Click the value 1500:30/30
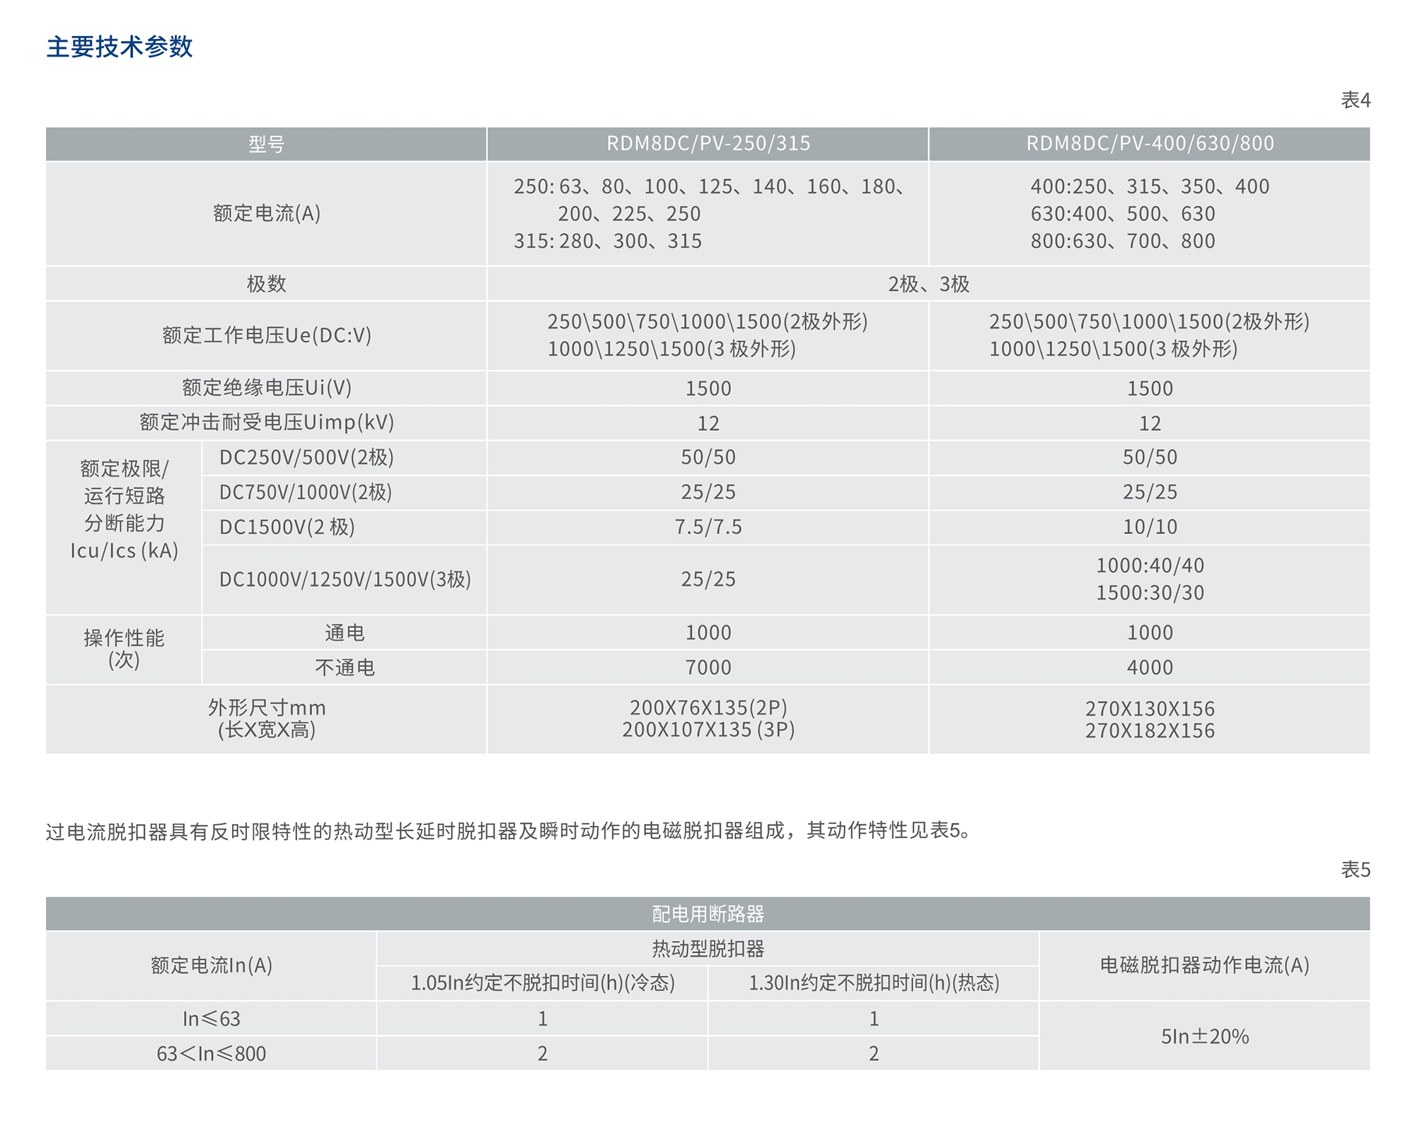1415x1129 pixels. 1150,593
